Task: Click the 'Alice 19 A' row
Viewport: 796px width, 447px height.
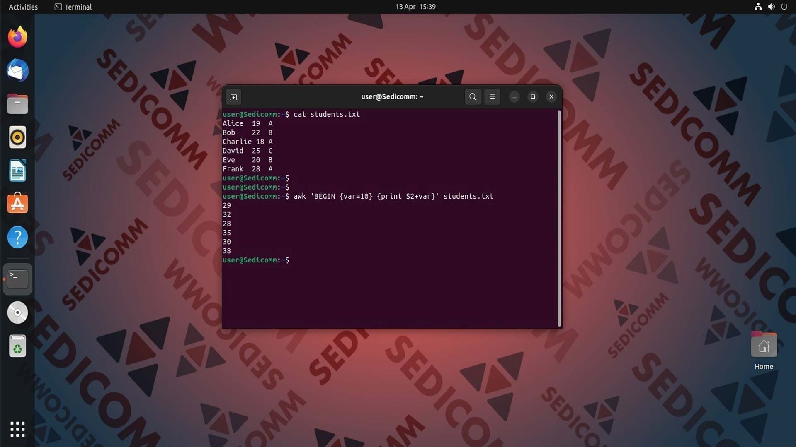Action: [x=248, y=123]
